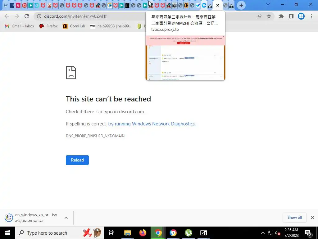Open Windows Start menu
318x239 pixels.
point(7,233)
